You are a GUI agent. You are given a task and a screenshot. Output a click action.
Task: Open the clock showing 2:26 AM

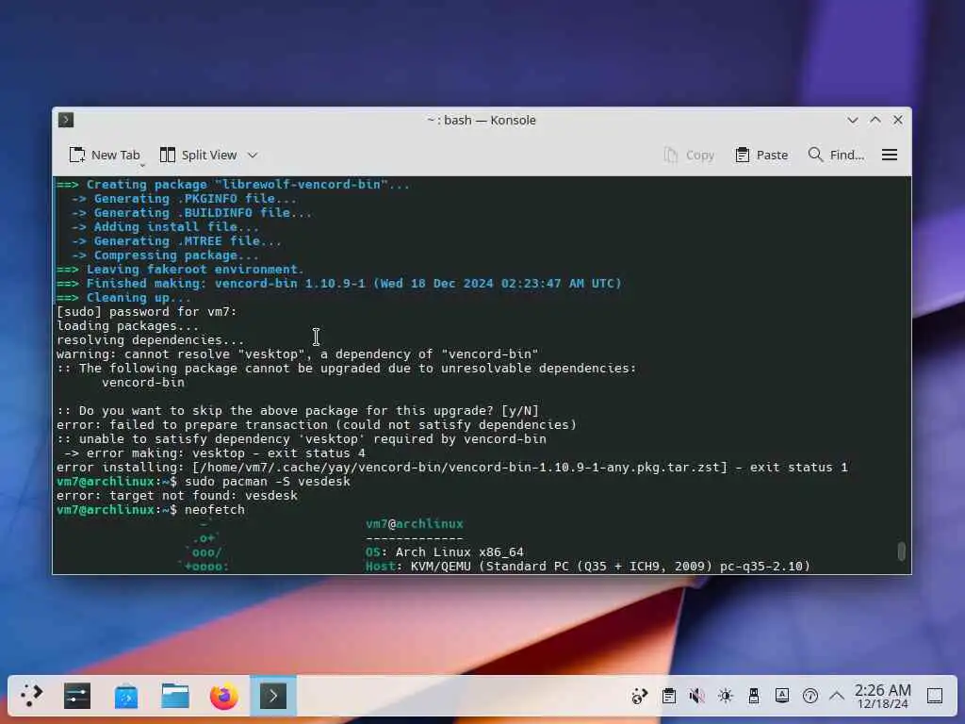pyautogui.click(x=882, y=696)
